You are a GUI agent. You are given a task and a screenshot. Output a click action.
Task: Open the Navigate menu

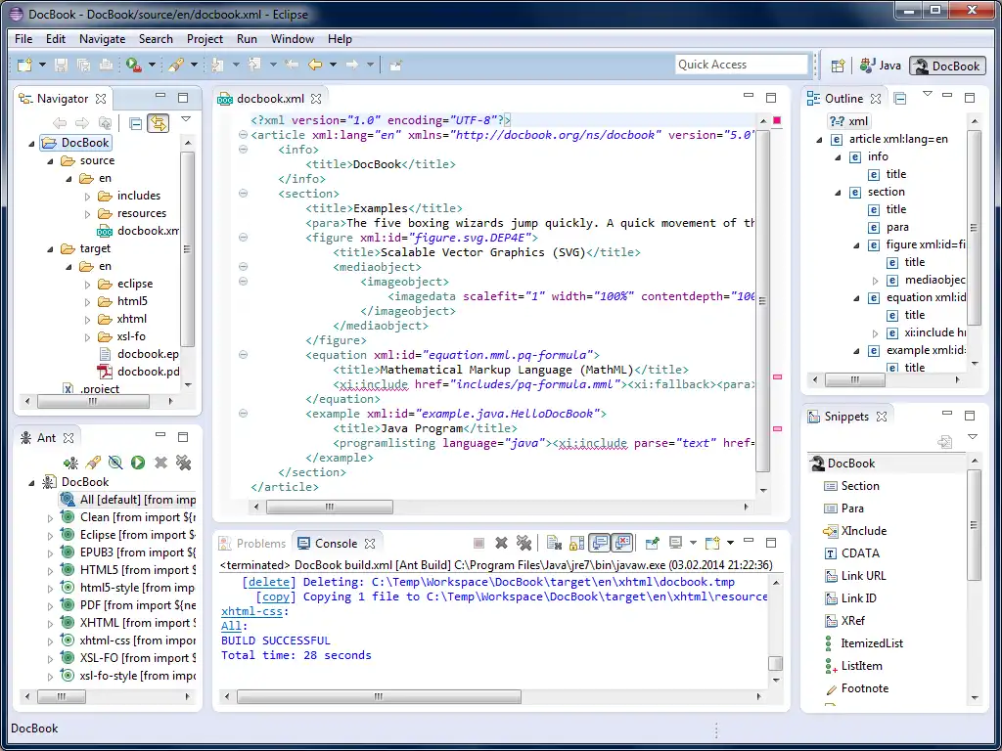[102, 39]
